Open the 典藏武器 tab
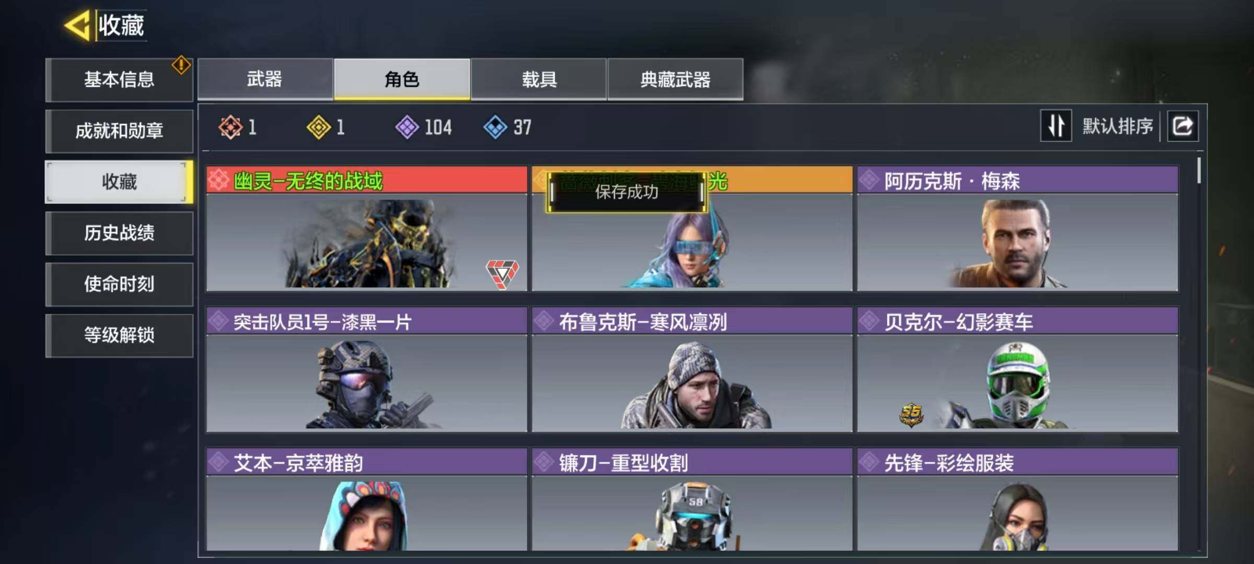This screenshot has width=1254, height=564. pos(676,79)
